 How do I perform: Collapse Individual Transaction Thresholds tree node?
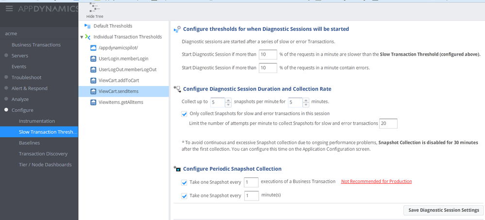tap(82, 37)
